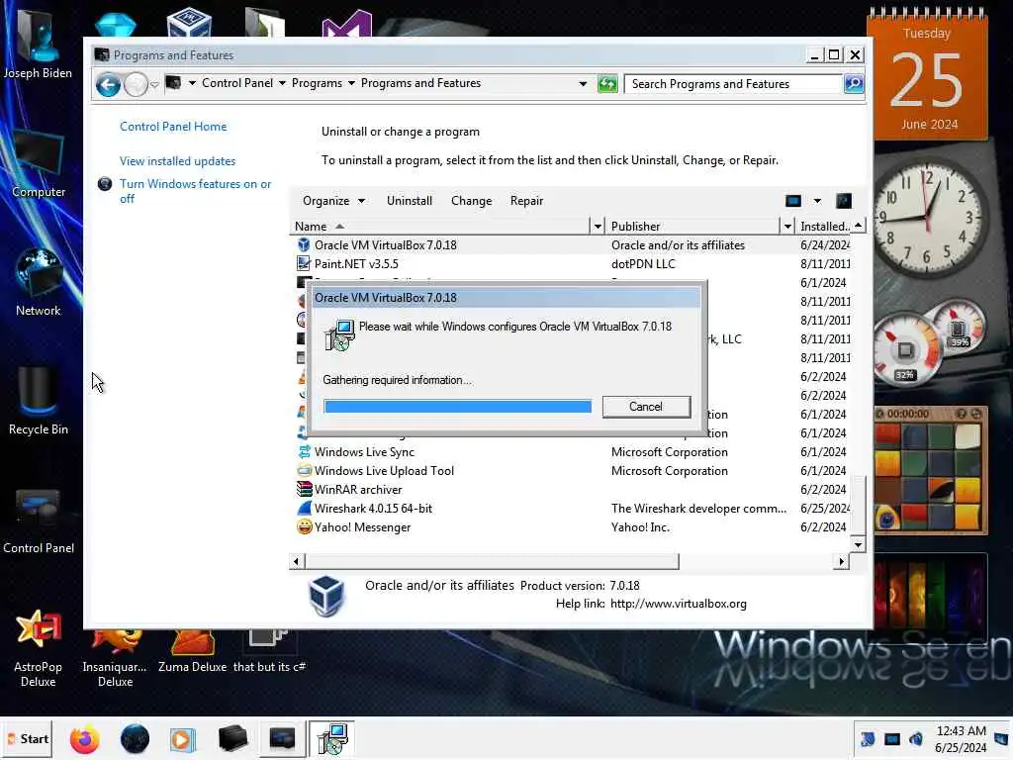Refresh the Programs and Features view
Viewport: 1013px width, 760px height.
(607, 84)
